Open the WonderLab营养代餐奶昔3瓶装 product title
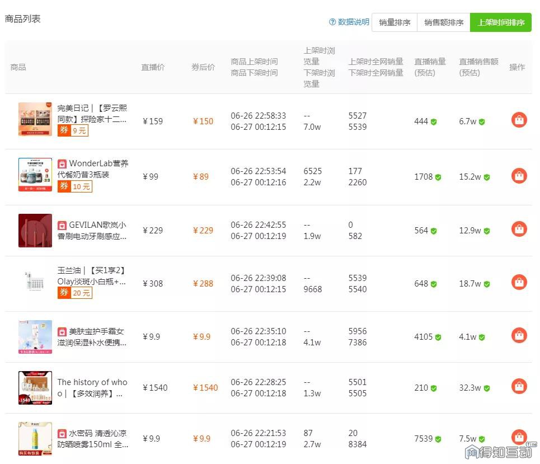This screenshot has height=464, width=540. (93, 169)
